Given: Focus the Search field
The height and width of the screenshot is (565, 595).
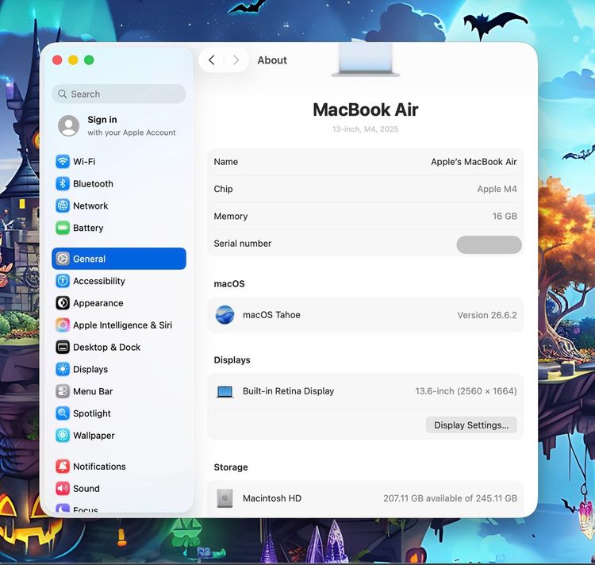Looking at the screenshot, I should pyautogui.click(x=119, y=94).
